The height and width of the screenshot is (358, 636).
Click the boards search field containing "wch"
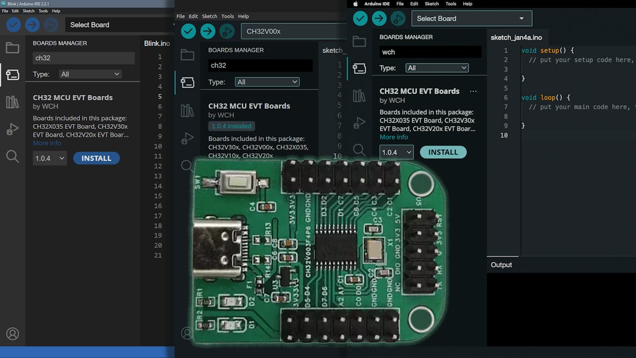[x=430, y=52]
